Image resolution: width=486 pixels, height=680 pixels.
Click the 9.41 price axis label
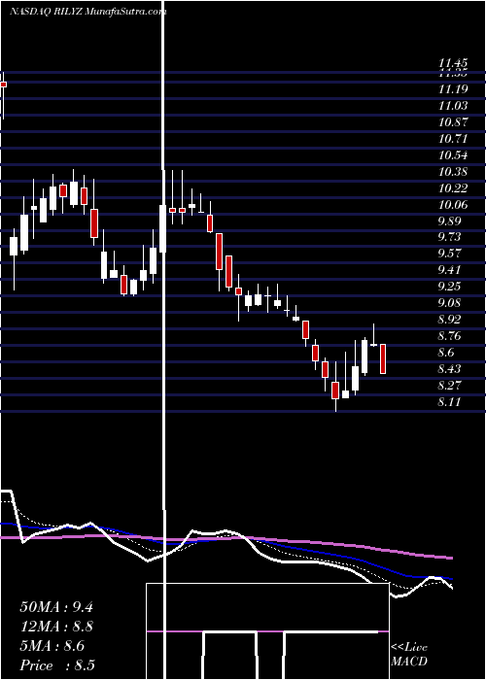(449, 270)
